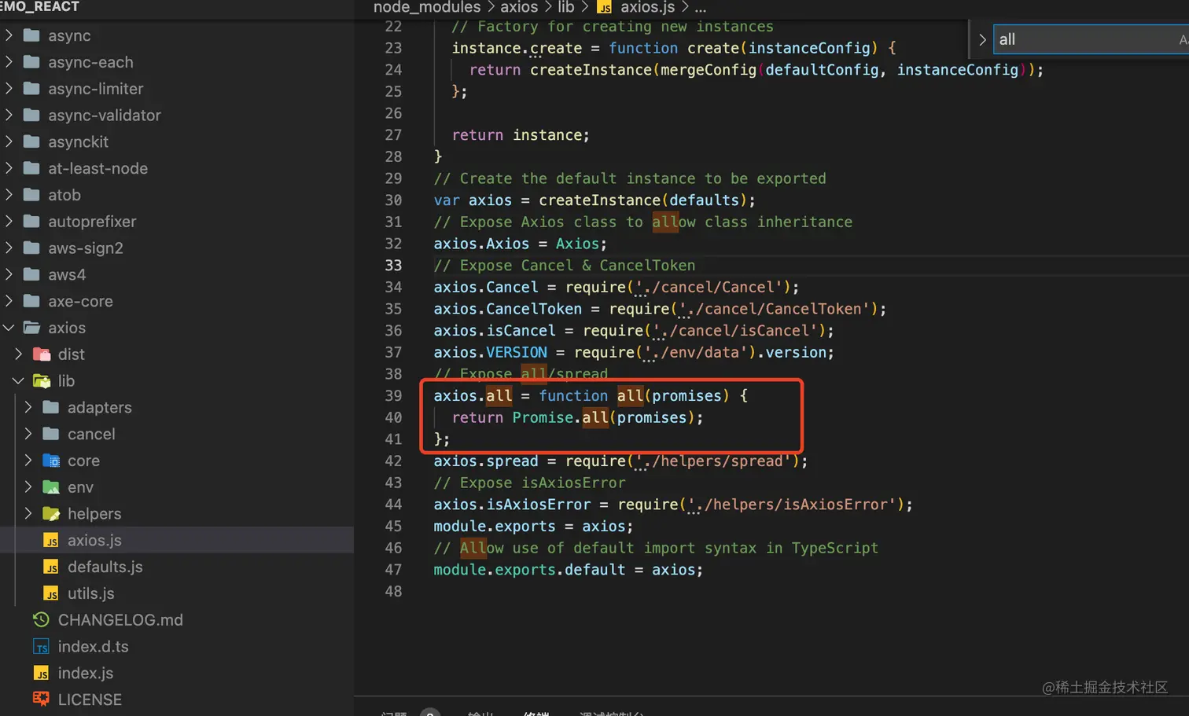
Task: Click line number 33 in the gutter
Action: (x=393, y=266)
